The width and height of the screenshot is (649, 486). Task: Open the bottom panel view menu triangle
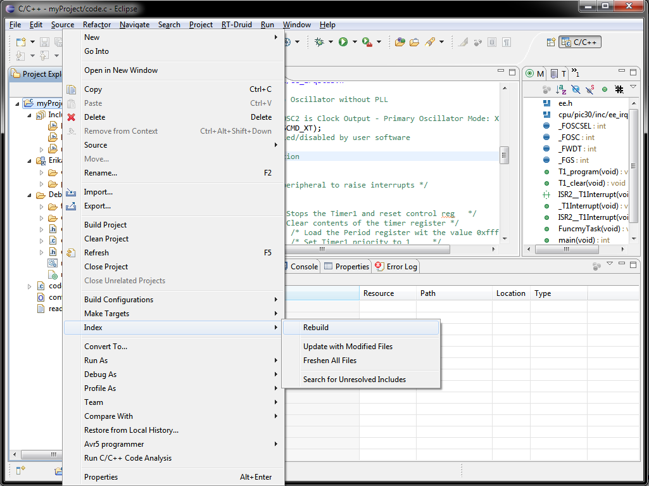(609, 264)
